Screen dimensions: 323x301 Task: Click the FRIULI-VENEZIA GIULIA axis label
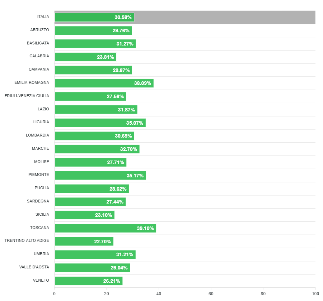pos(27,96)
